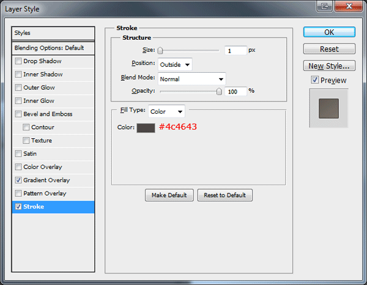The height and width of the screenshot is (285, 367).
Task: Enable the Inner Shadow checkbox
Action: 18,75
